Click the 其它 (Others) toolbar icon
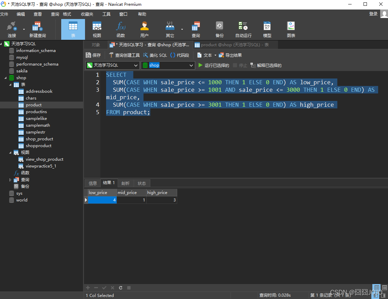 [x=170, y=30]
